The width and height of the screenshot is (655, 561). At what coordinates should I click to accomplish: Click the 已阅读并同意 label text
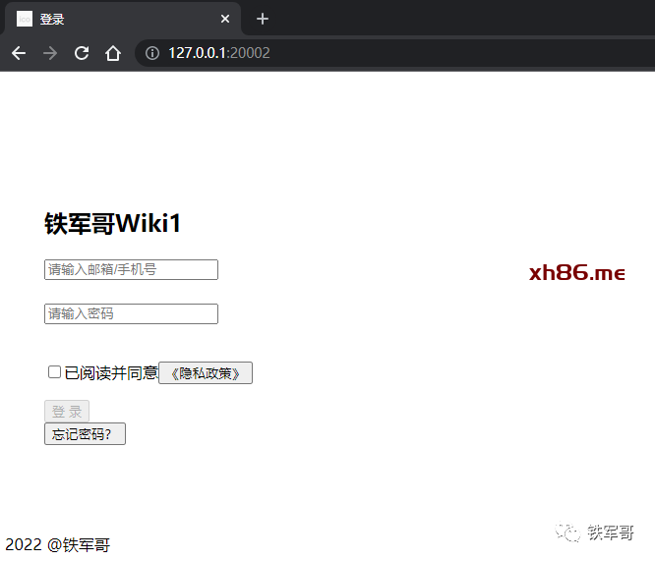click(x=111, y=372)
